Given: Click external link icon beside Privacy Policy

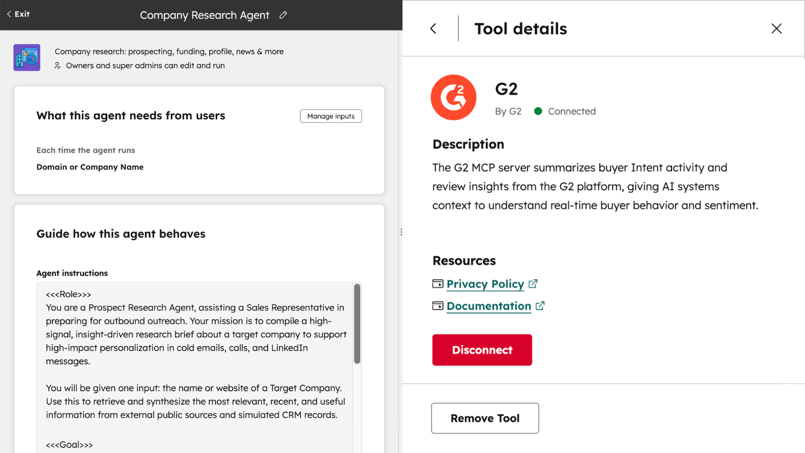Looking at the screenshot, I should 533,284.
